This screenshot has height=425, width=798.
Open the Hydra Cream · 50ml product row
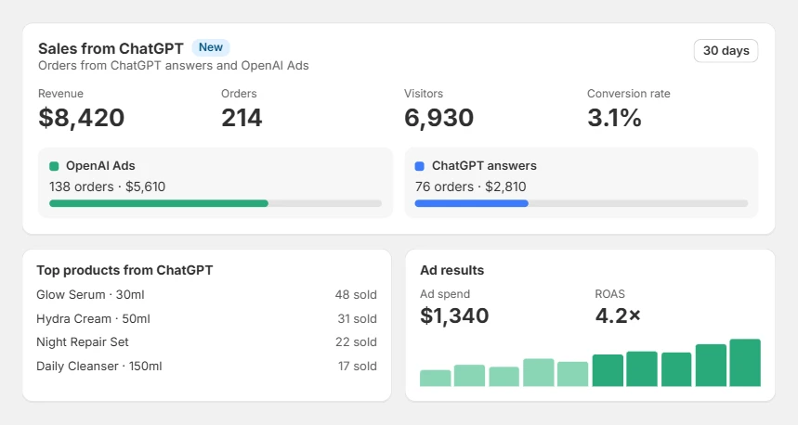pyautogui.click(x=206, y=319)
